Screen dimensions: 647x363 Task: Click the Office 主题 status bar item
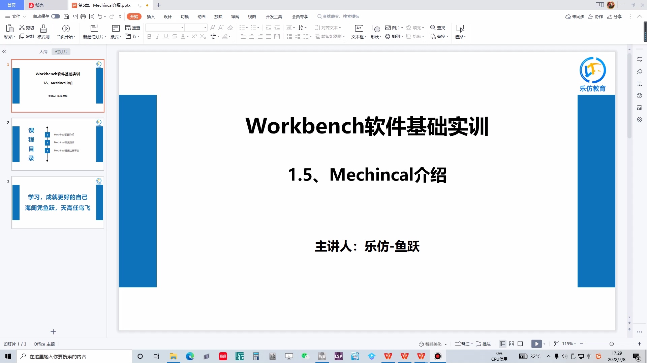point(44,344)
